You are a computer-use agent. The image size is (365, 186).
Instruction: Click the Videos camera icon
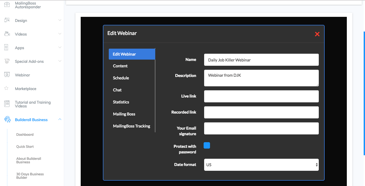pos(7,34)
